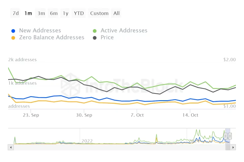Click the Zero Balance Addresses orange dot
244x162 pixels.
click(x=13, y=38)
